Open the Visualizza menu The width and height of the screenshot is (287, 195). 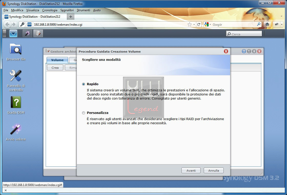pyautogui.click(x=33, y=10)
